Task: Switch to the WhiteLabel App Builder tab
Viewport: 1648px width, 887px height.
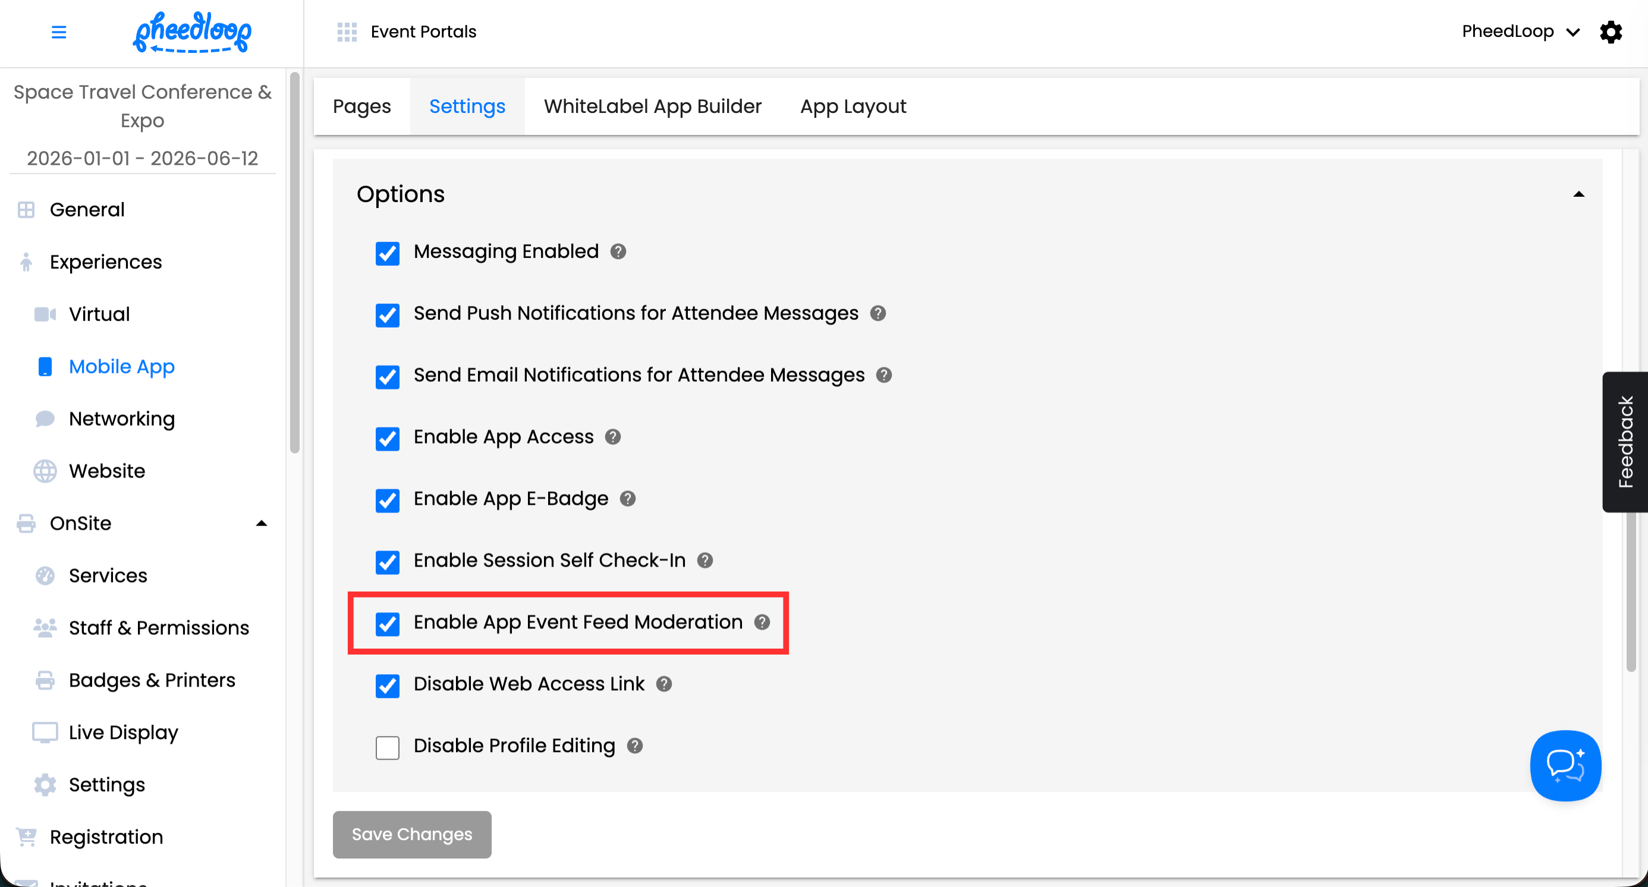Action: click(x=653, y=106)
